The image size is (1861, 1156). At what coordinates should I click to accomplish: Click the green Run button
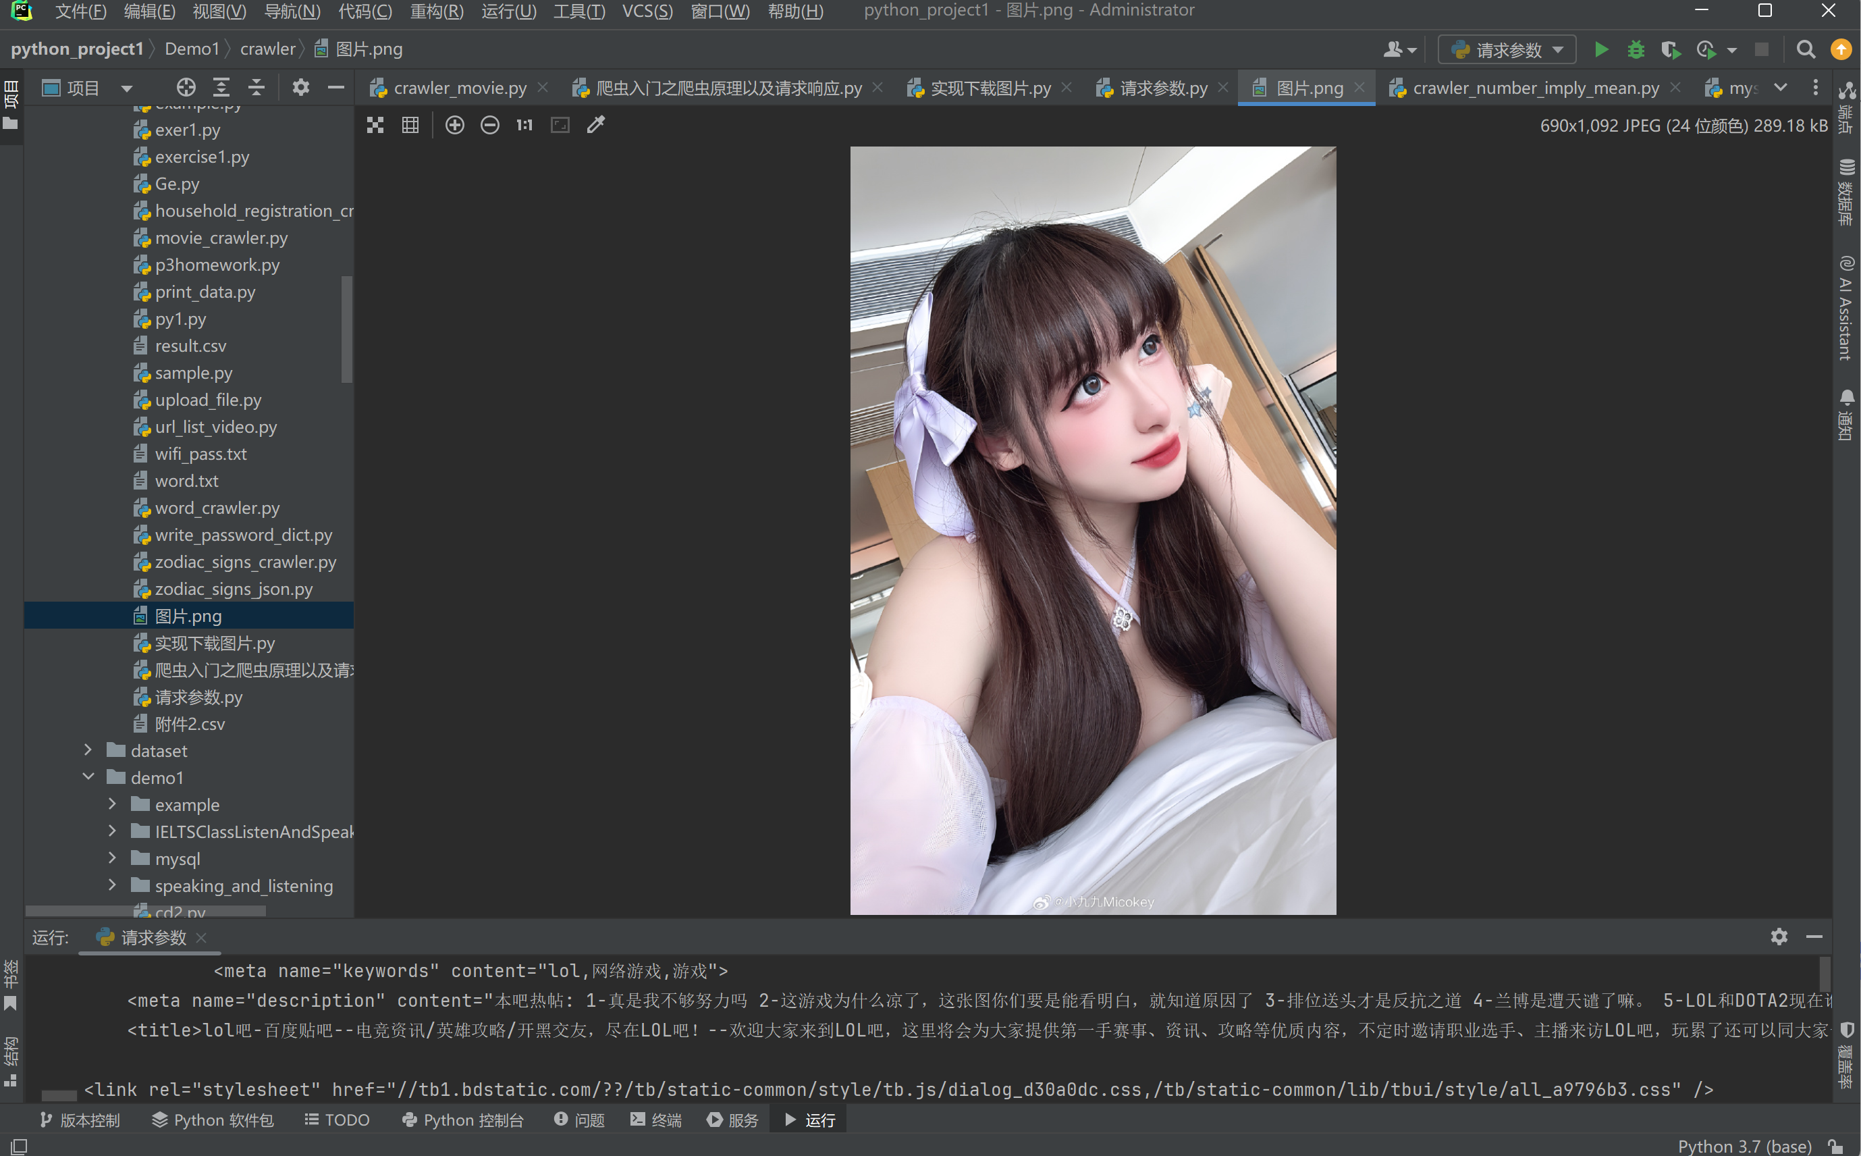(1600, 50)
